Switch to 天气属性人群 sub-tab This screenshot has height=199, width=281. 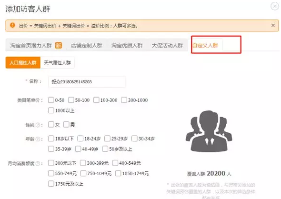[57, 63]
